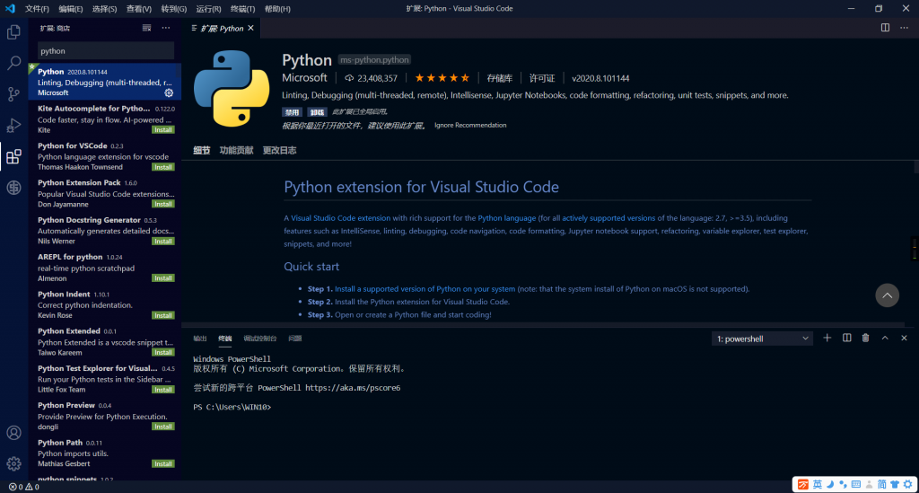The height and width of the screenshot is (493, 919).
Task: Open the remote explorer globe icon
Action: 13,188
